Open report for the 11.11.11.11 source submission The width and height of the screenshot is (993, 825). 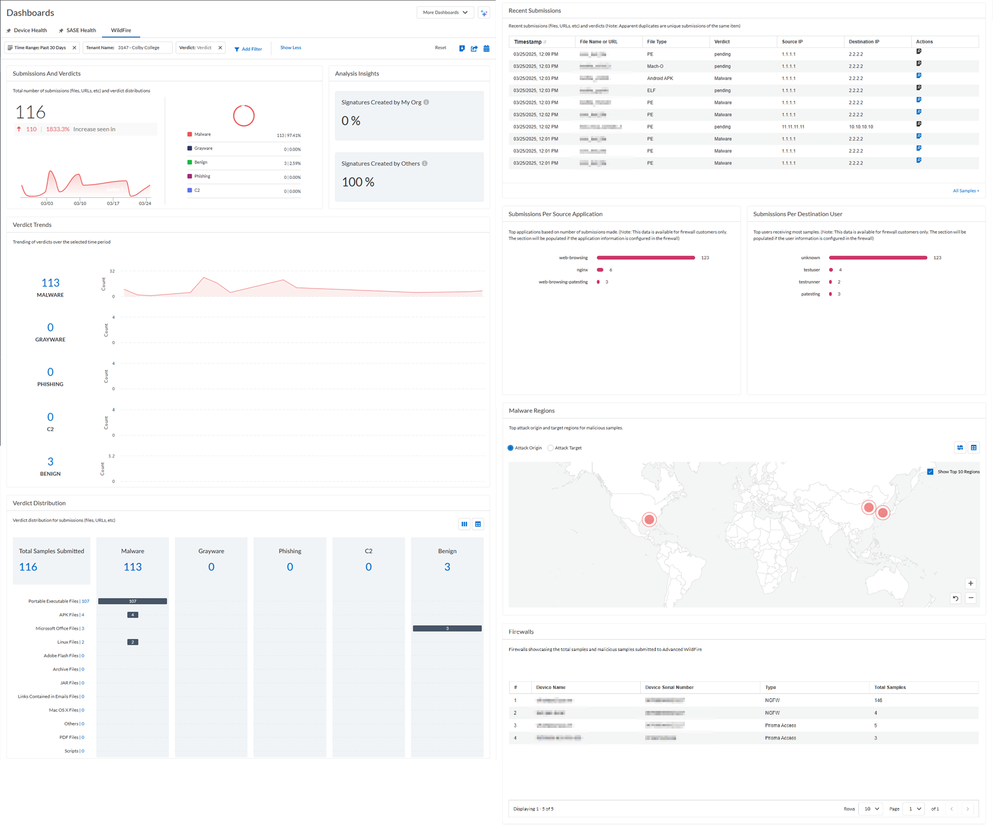[919, 124]
